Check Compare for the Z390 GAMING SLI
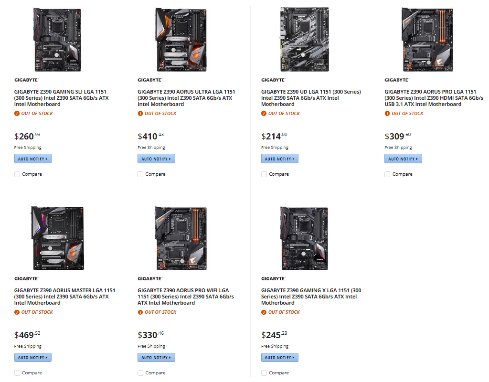Screen dimensions: 489x382 tap(17, 174)
